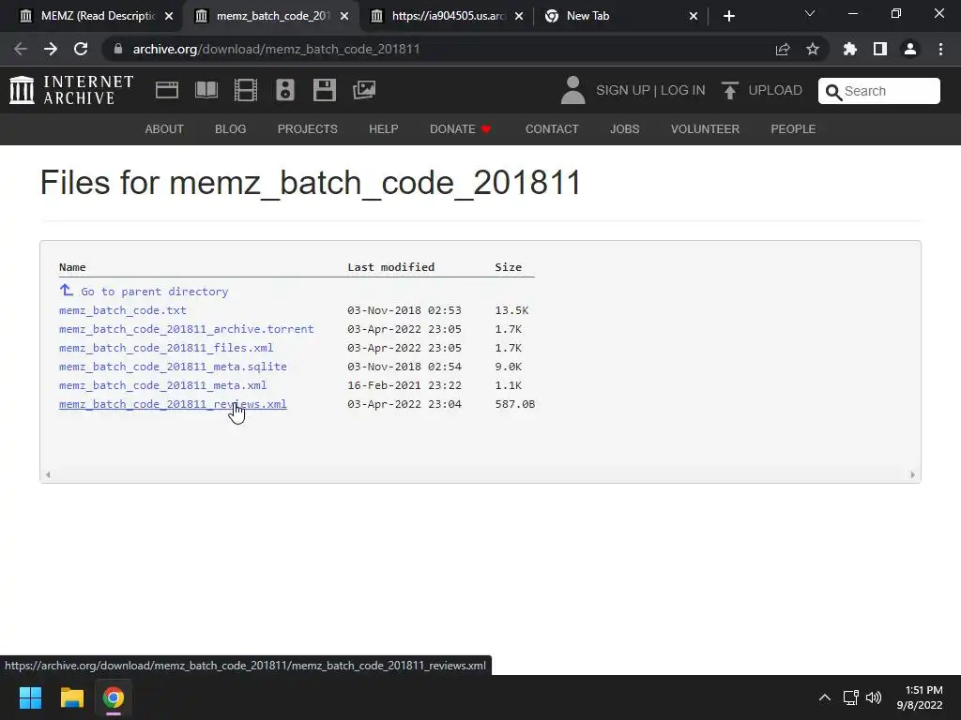This screenshot has width=961, height=720.
Task: Open the Video film strip icon
Action: tap(246, 90)
